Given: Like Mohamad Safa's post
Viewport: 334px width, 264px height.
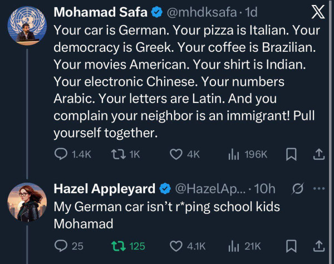Looking at the screenshot, I should click(x=177, y=154).
